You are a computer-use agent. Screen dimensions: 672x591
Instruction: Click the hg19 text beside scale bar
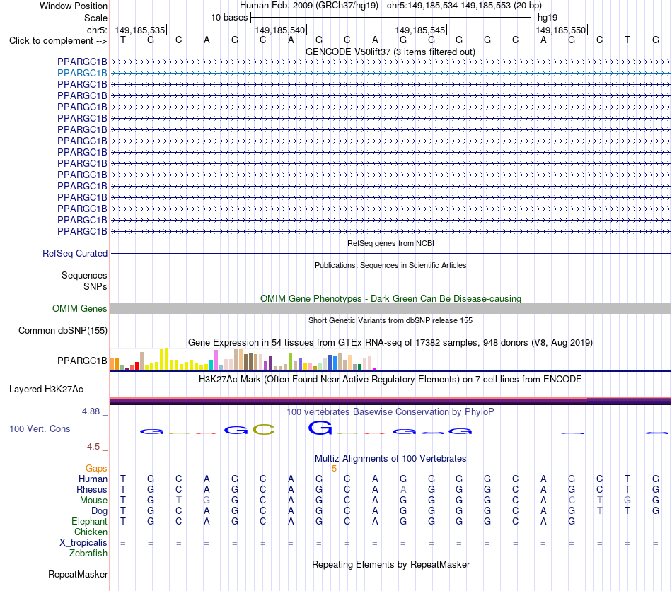pos(548,18)
